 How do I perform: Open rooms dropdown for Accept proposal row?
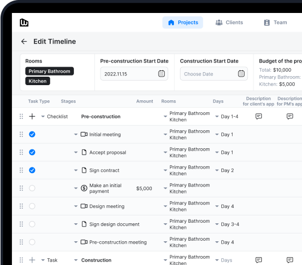pos(165,152)
